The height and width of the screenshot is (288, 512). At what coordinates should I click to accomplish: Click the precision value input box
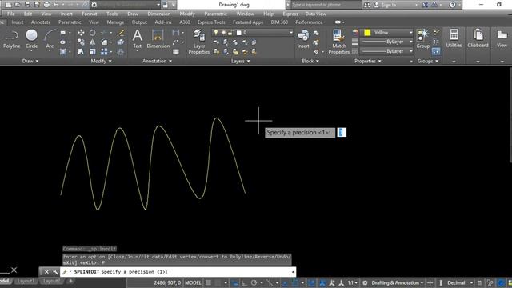[x=342, y=132]
